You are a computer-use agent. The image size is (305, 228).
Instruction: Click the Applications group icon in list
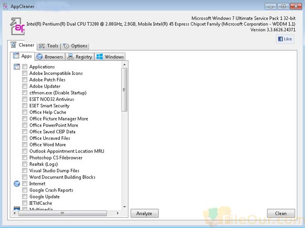[17, 67]
